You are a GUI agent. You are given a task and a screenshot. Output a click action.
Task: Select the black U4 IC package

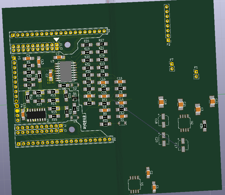(x=36, y=115)
